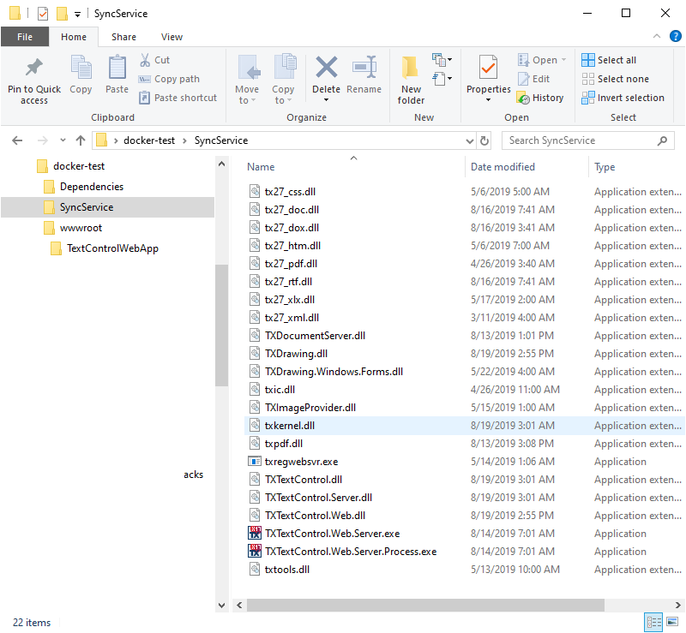Open the Dependencies folder in the tree
686x633 pixels.
pyautogui.click(x=92, y=187)
